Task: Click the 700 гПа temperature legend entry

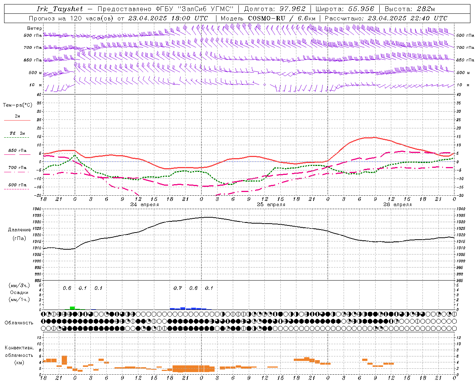Action: pos(17,167)
